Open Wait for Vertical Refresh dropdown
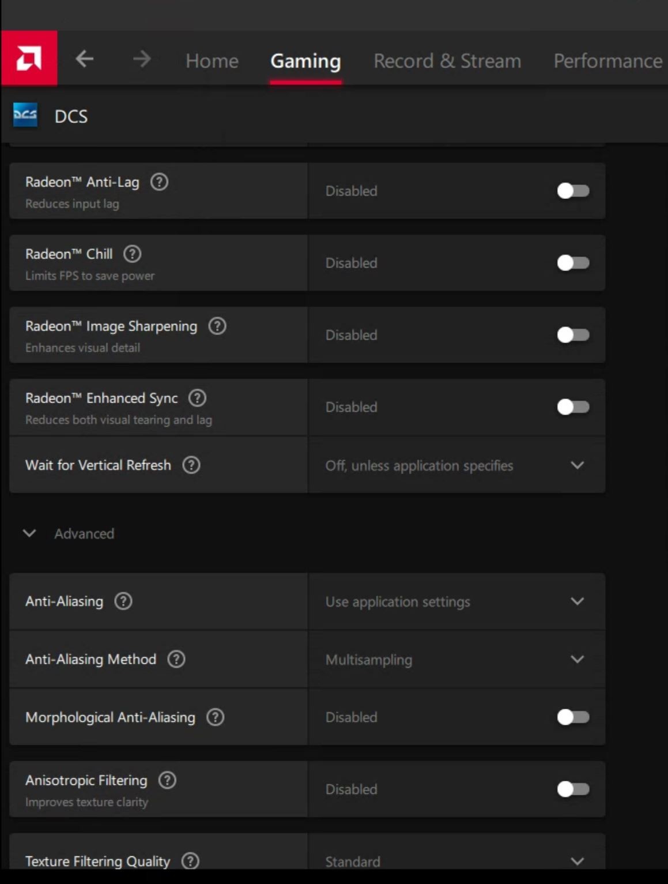 (x=457, y=465)
